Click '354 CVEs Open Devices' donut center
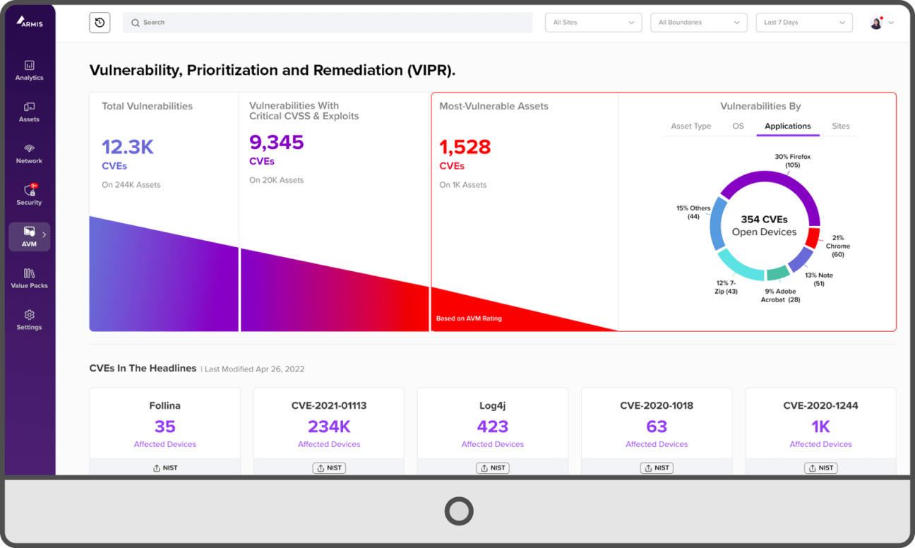The image size is (915, 548). [x=764, y=226]
